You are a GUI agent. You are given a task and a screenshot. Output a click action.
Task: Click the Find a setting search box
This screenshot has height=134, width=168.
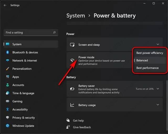coord(29,33)
